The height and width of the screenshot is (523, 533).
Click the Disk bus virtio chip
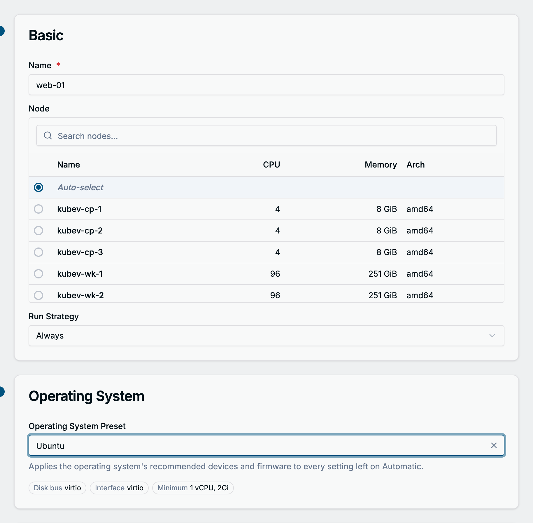(57, 488)
